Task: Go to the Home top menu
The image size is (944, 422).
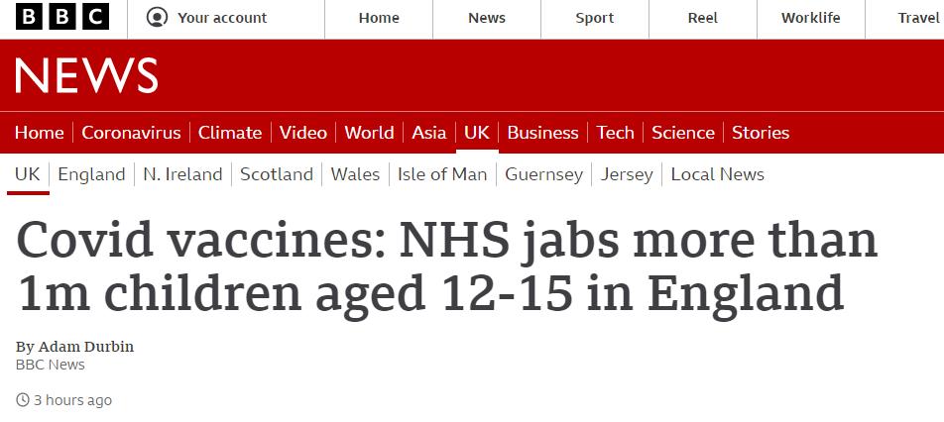Action: pos(379,18)
